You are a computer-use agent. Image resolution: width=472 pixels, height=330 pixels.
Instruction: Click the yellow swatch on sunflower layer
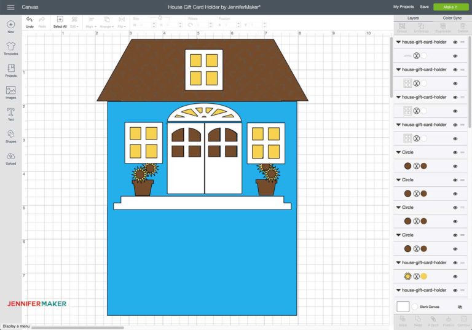tap(423, 277)
